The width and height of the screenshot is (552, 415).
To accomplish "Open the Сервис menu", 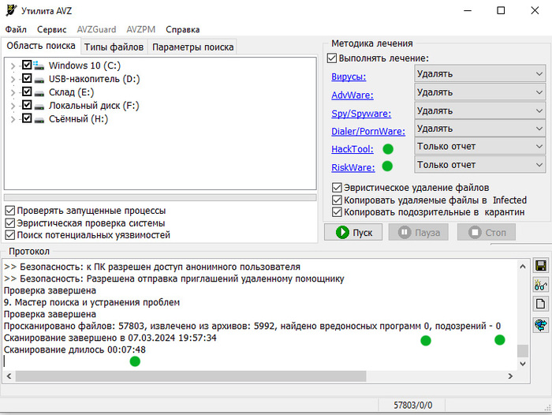I will coord(52,29).
